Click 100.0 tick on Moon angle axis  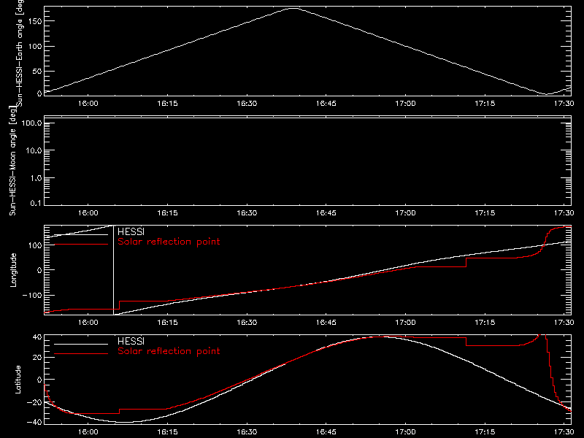(31, 123)
